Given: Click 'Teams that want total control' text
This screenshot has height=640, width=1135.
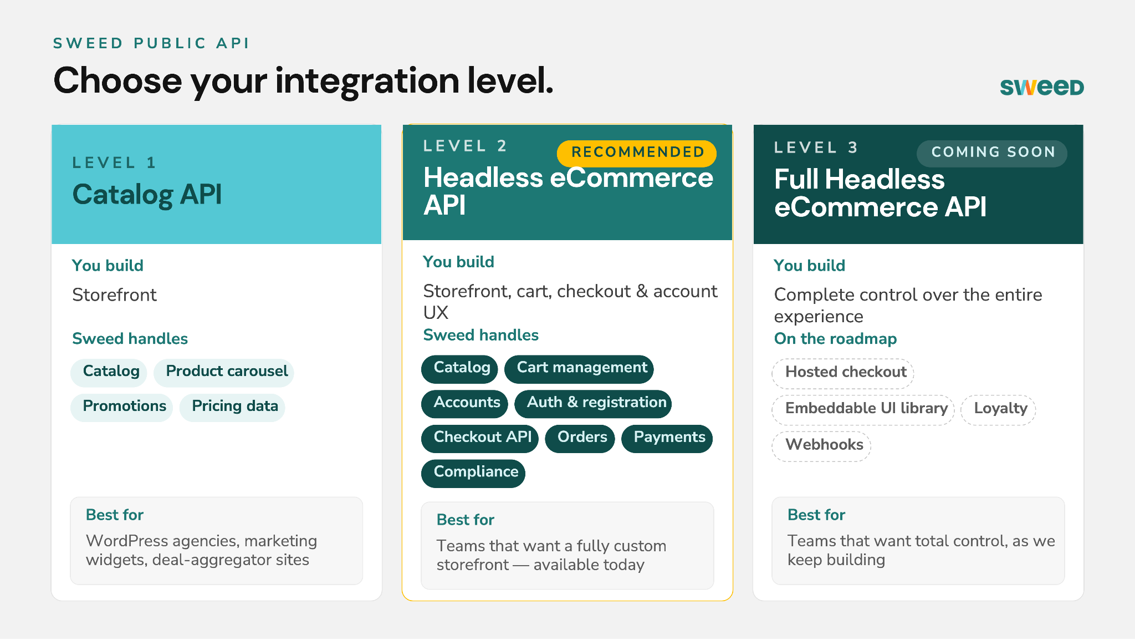Looking at the screenshot, I should tap(921, 551).
